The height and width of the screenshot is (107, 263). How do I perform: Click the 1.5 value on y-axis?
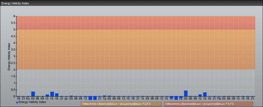coord(13,76)
